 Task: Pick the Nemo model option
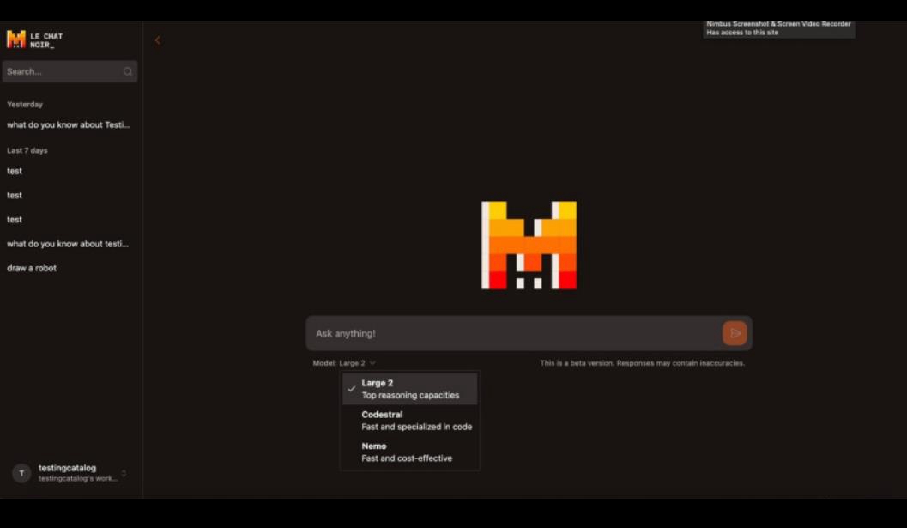point(409,452)
